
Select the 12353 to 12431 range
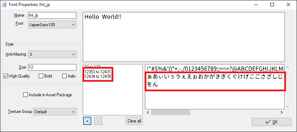[x=98, y=72]
